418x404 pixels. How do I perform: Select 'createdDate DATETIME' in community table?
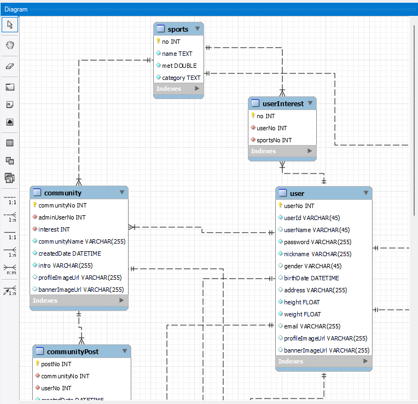[79, 253]
